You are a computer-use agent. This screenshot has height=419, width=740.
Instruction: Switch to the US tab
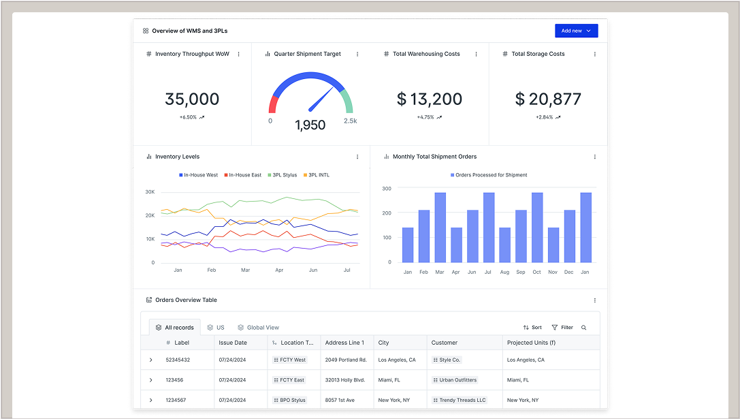pyautogui.click(x=216, y=328)
